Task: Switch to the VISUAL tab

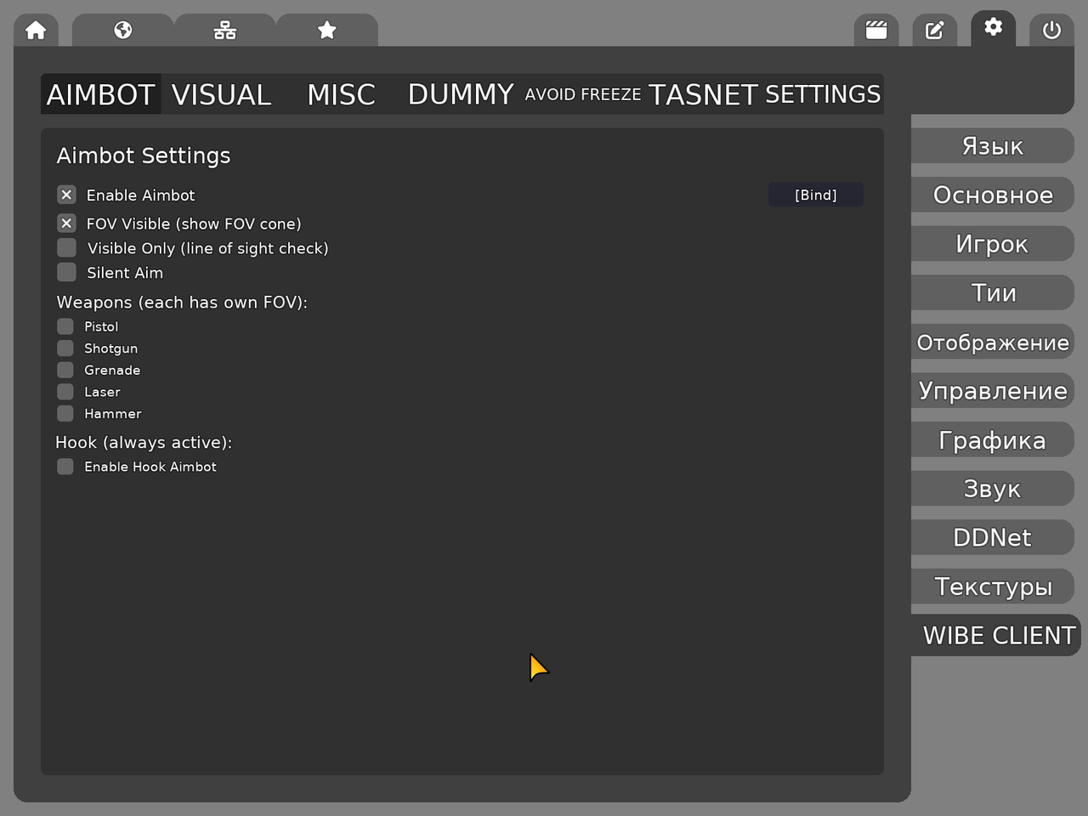Action: (x=222, y=94)
